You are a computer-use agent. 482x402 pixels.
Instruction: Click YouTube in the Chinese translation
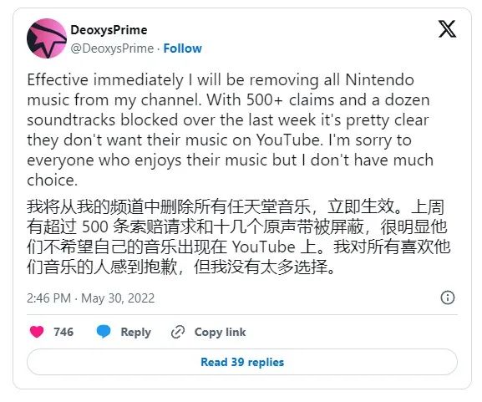tap(263, 247)
